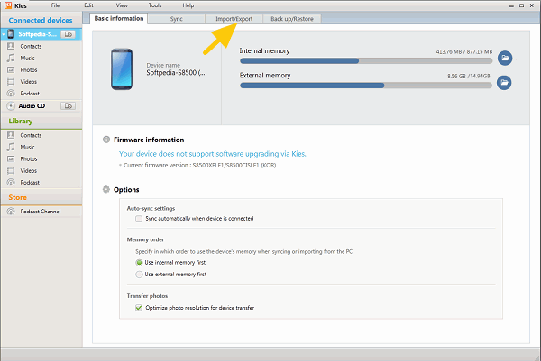
Task: Open Music icon under Connected devices
Action: tap(11, 58)
